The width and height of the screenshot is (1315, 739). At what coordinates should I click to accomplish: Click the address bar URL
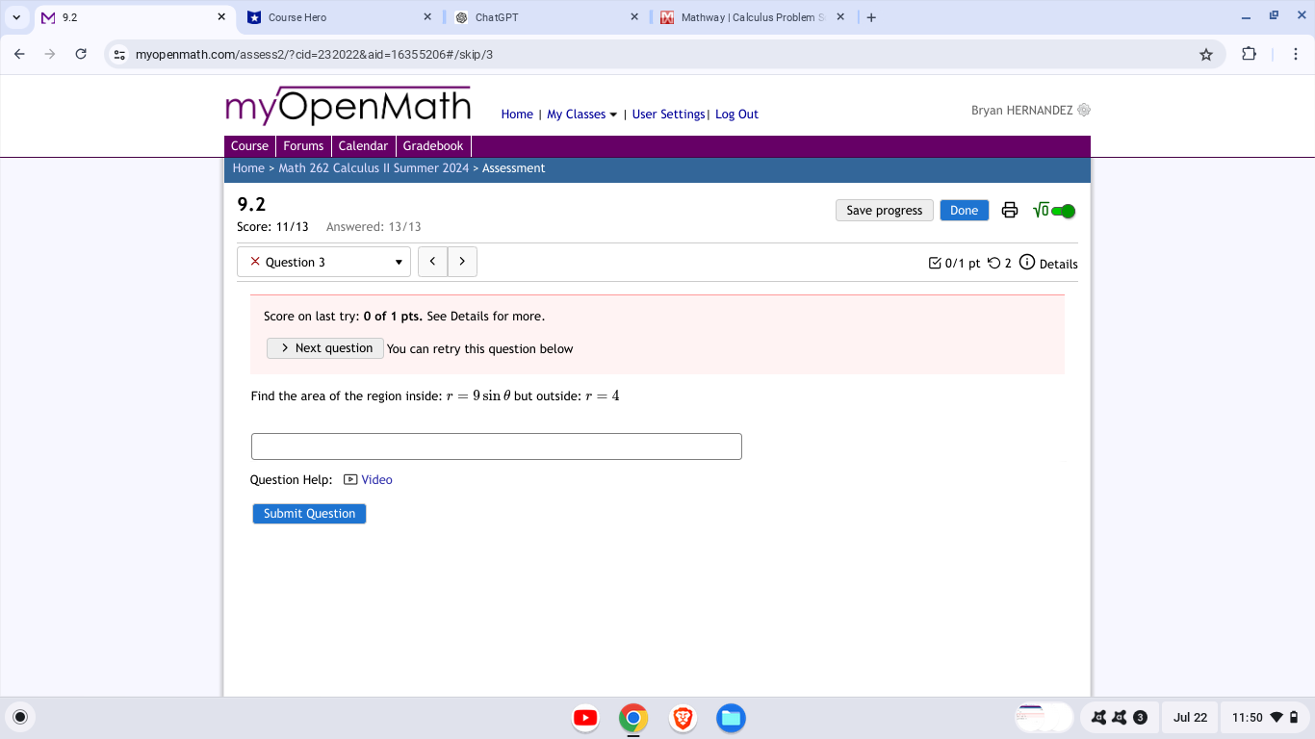click(315, 55)
